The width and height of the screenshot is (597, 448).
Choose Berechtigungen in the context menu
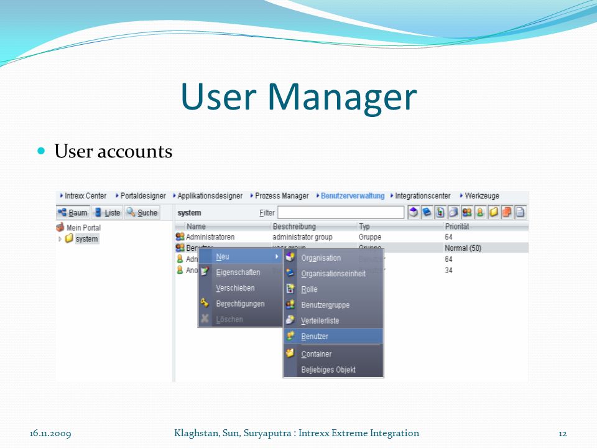(241, 303)
